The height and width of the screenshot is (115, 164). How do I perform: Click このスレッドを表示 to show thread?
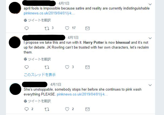pyautogui.click(x=40, y=75)
